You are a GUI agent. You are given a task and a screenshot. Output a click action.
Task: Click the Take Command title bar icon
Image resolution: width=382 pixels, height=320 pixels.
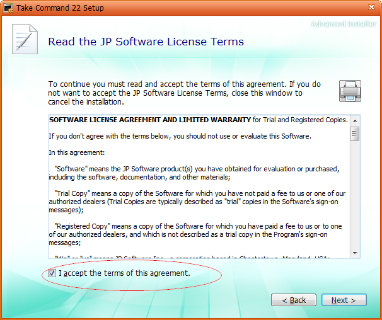[8, 8]
